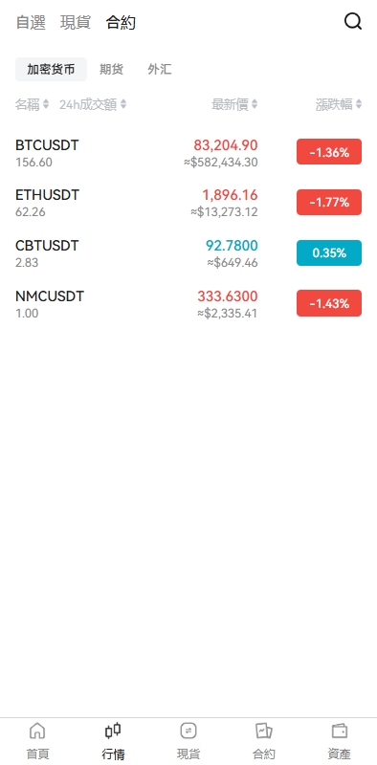The image size is (377, 765).
Task: Open 資產 wallet icon
Action: click(340, 731)
